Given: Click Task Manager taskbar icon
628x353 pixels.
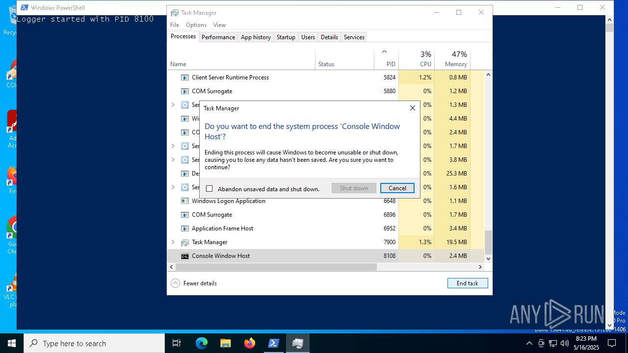Looking at the screenshot, I should [298, 343].
